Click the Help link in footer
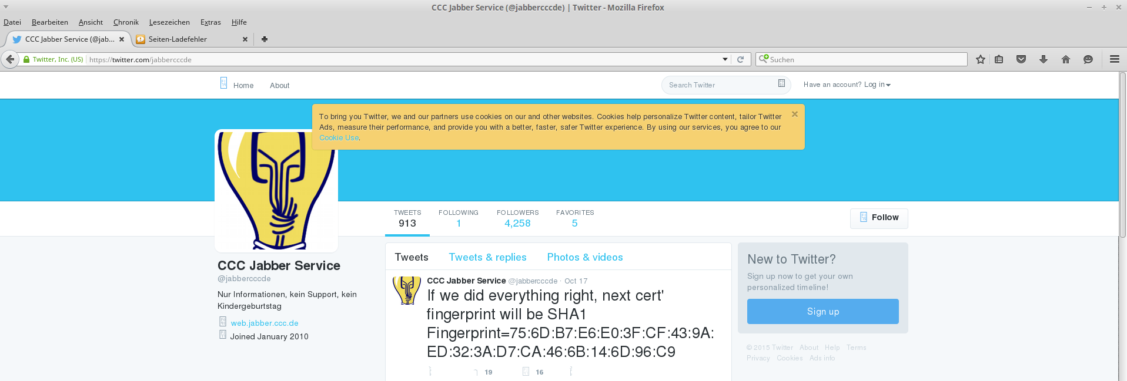The image size is (1127, 381). 832,348
